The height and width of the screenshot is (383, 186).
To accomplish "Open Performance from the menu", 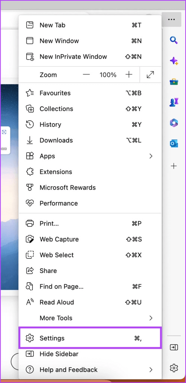I will tap(90, 203).
